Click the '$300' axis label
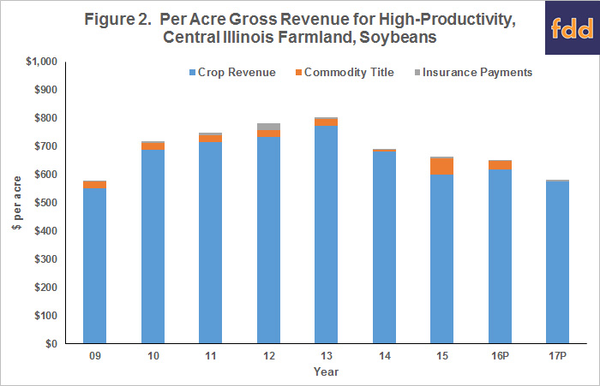600x386 pixels. [45, 259]
